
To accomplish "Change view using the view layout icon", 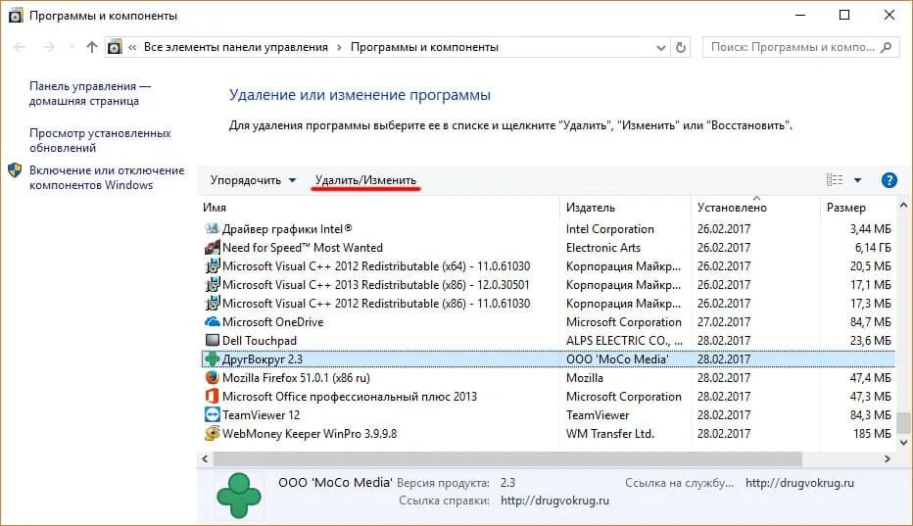I will (x=835, y=180).
